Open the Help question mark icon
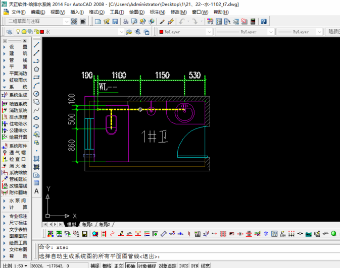The width and height of the screenshot is (340, 268). click(x=264, y=22)
